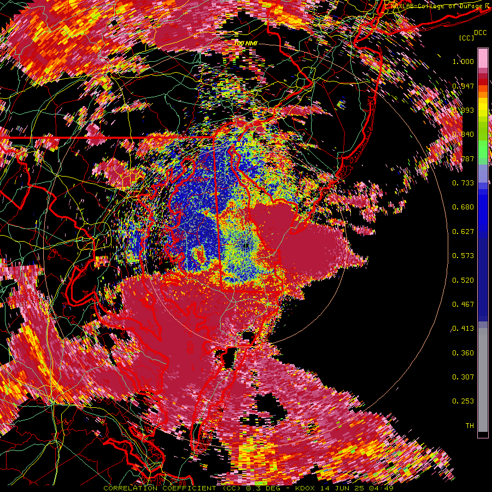This screenshot has width=492, height=492.
Task: Click the 0.307 scale label
Action: coord(463,377)
